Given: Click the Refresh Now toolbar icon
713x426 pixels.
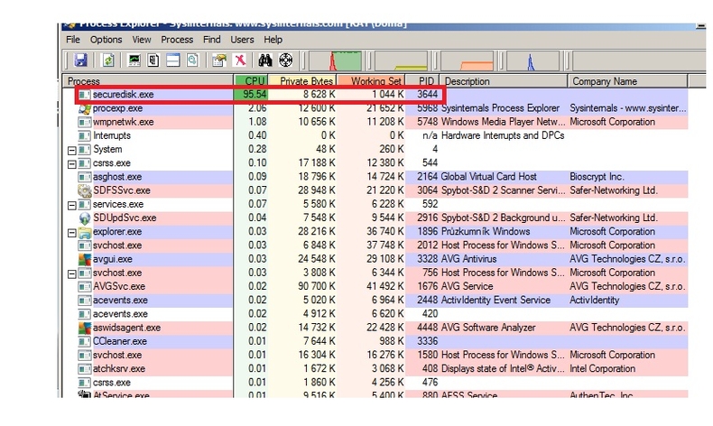Looking at the screenshot, I should (x=107, y=61).
